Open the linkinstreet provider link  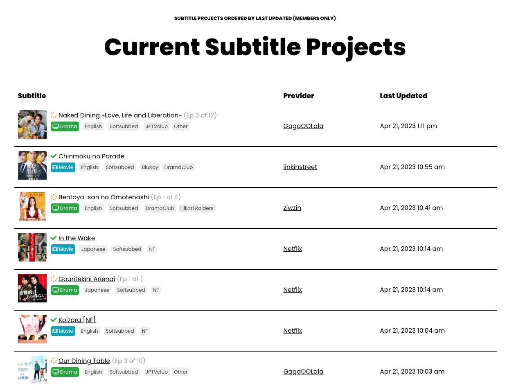coord(300,167)
